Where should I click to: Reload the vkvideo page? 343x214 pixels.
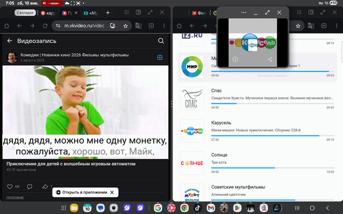click(x=44, y=25)
